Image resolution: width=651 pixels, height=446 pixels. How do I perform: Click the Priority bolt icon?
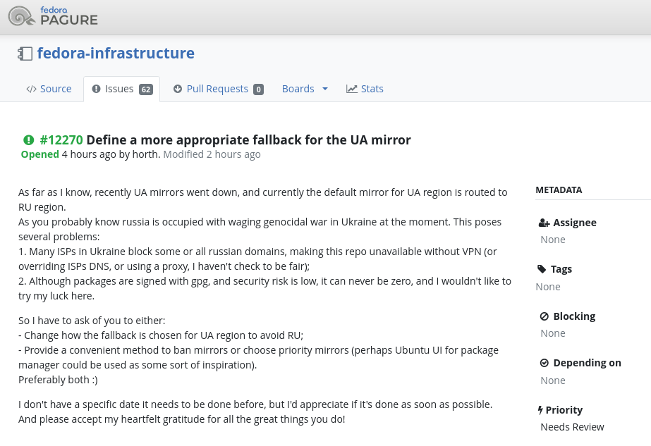coord(541,410)
